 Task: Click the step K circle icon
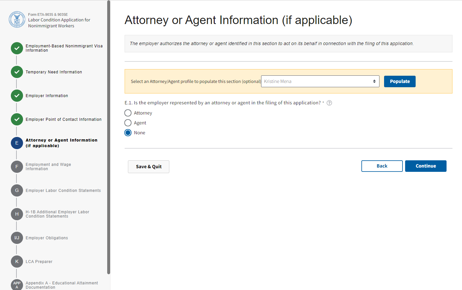(17, 261)
